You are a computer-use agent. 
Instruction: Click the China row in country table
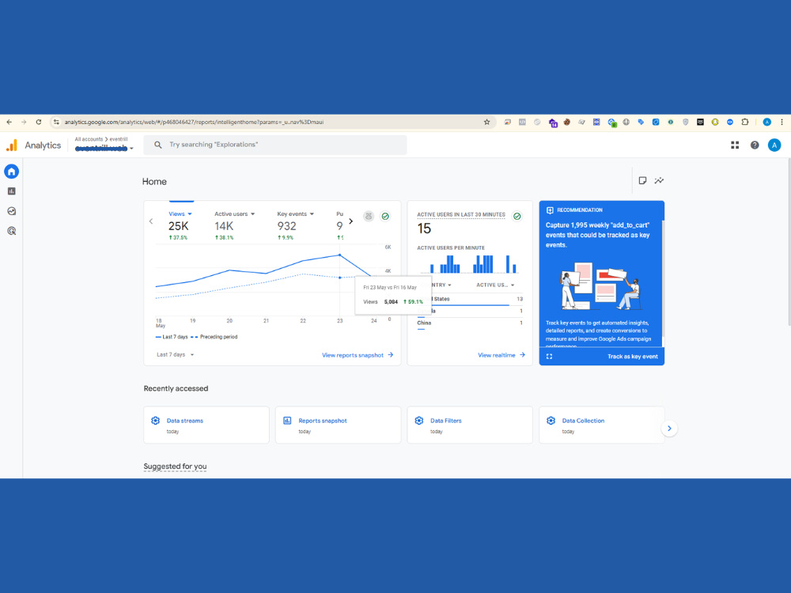coord(470,323)
